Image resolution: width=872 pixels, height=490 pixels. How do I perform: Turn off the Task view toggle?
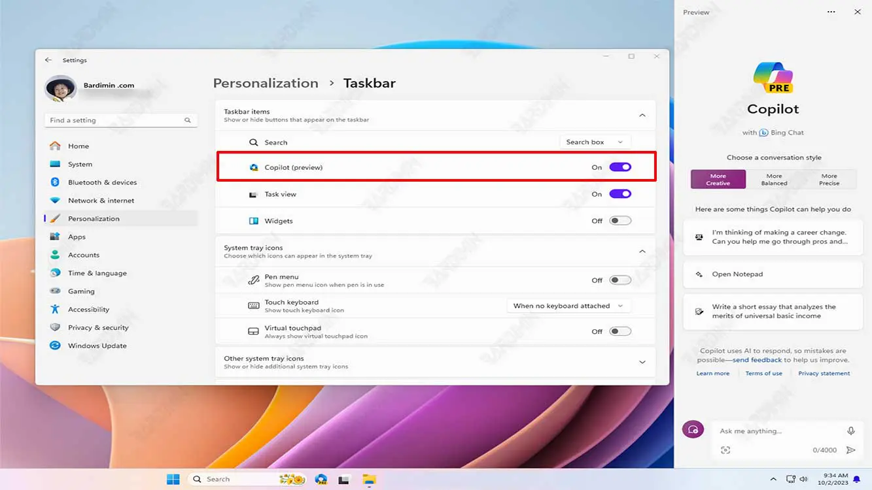620,194
